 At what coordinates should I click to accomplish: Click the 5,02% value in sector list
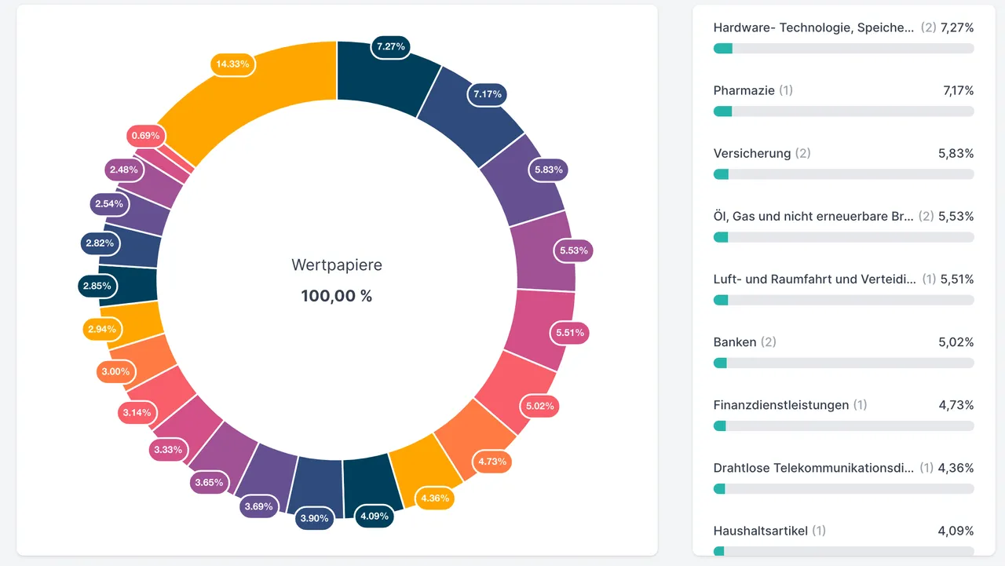[956, 342]
